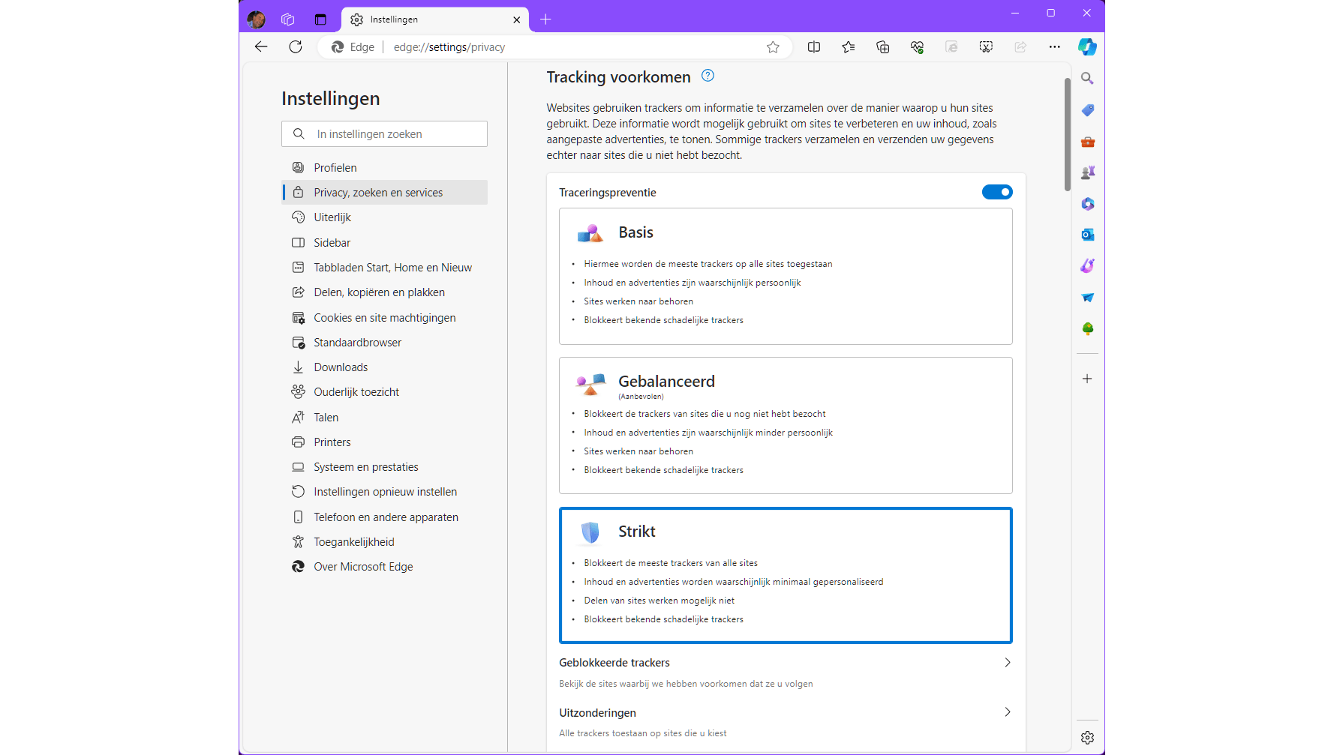The height and width of the screenshot is (755, 1343).
Task: Select the Basis tracking prevention level
Action: pyautogui.click(x=786, y=276)
